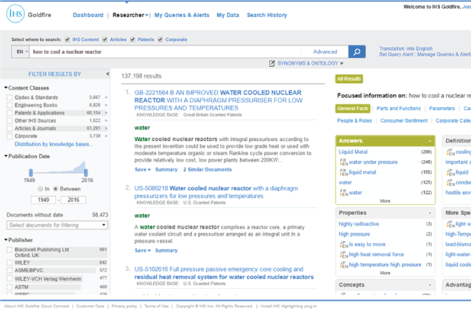Open Save dropdown for US-5089218 result

pyautogui.click(x=143, y=251)
